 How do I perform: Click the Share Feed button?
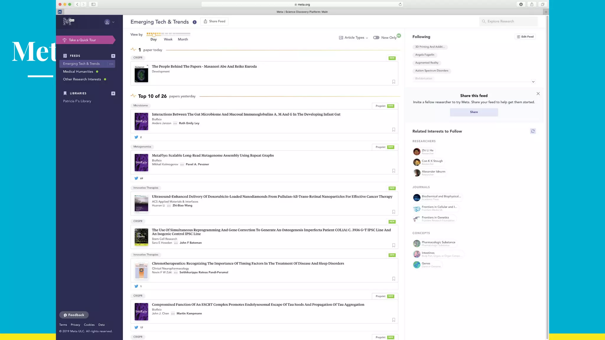(x=214, y=21)
